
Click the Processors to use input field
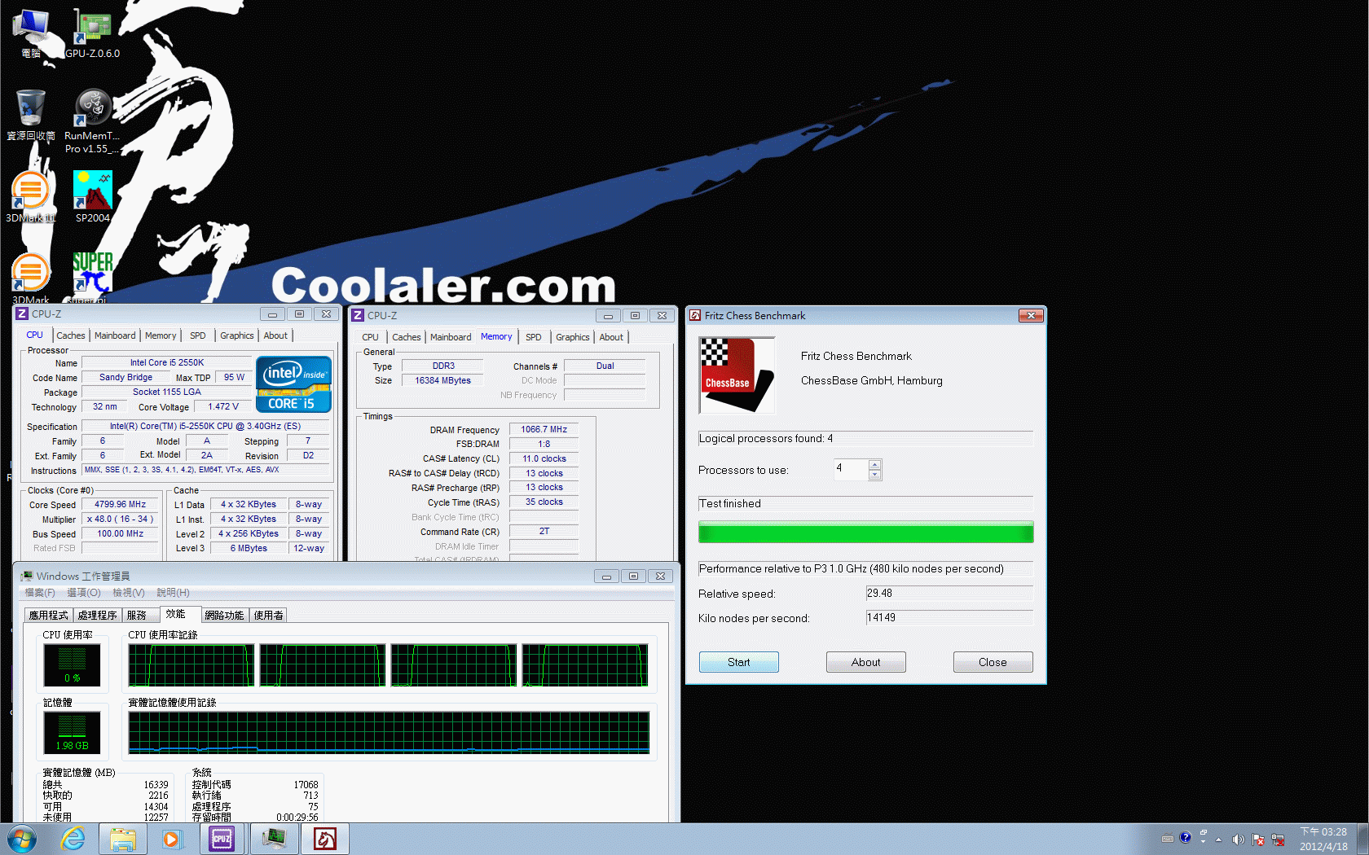[x=851, y=469]
